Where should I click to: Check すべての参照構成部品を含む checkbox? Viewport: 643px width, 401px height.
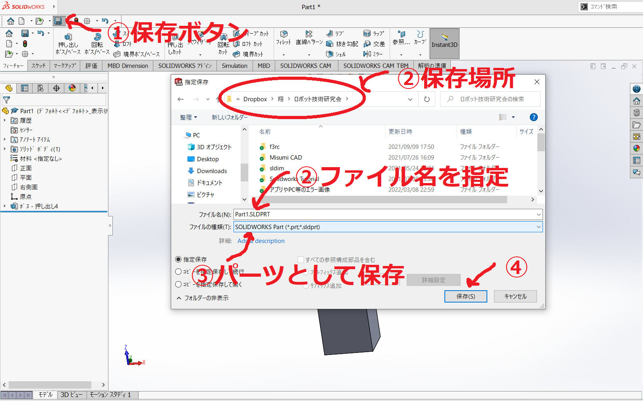(301, 260)
